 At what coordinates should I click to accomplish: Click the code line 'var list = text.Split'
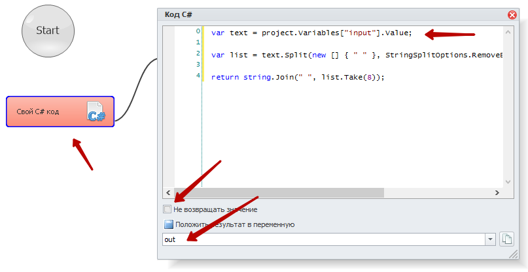coord(357,55)
